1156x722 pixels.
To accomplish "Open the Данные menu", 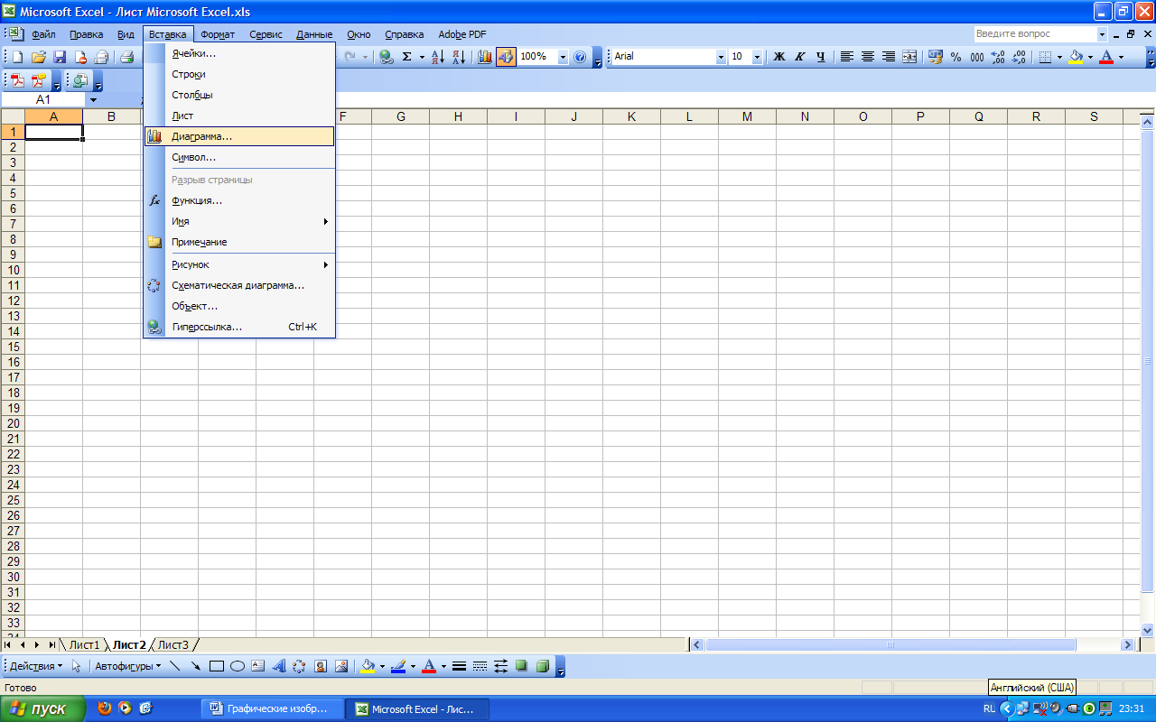I will (x=314, y=34).
